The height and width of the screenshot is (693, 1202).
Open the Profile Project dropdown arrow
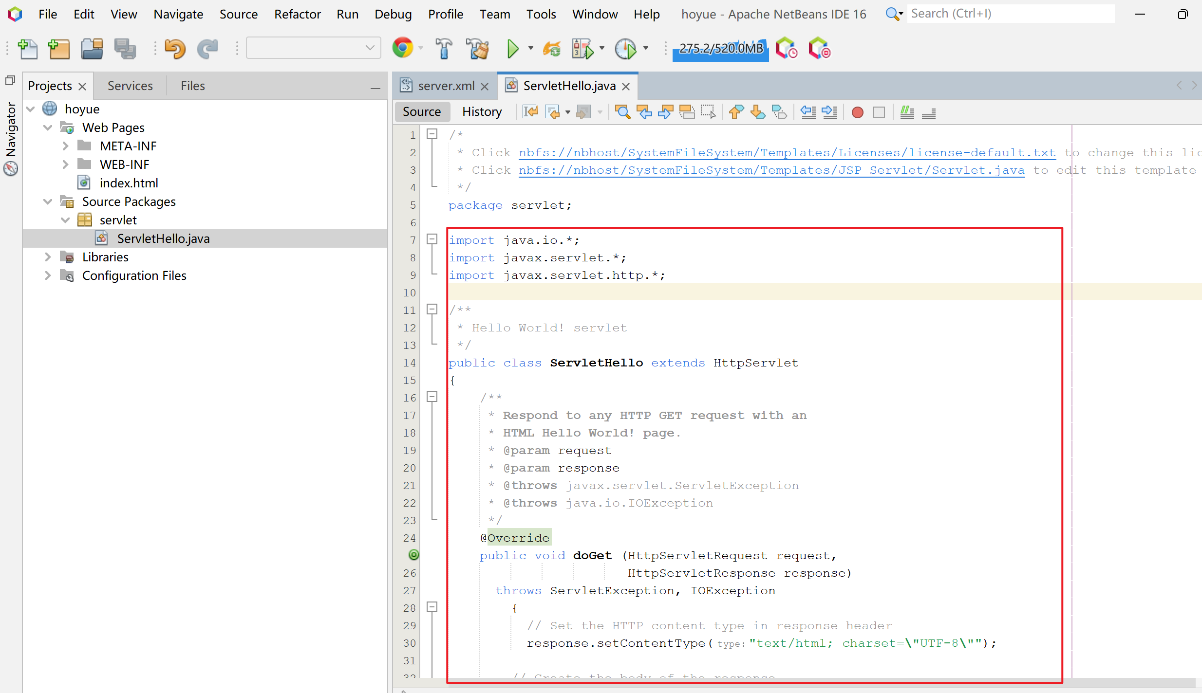click(x=646, y=48)
